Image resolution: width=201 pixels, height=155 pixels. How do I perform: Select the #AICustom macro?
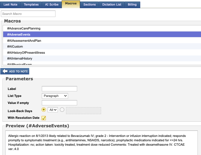click(x=16, y=46)
